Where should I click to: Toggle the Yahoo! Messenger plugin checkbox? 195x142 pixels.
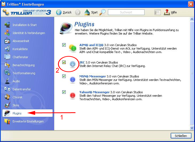pyautogui.click(x=64, y=92)
